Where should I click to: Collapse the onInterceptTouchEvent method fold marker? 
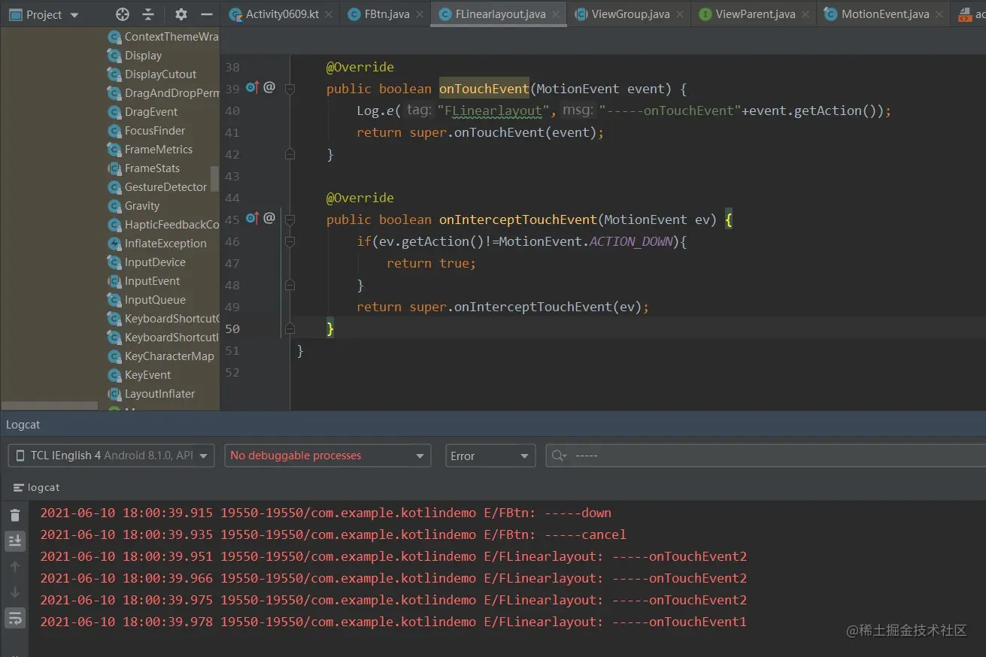tap(290, 220)
